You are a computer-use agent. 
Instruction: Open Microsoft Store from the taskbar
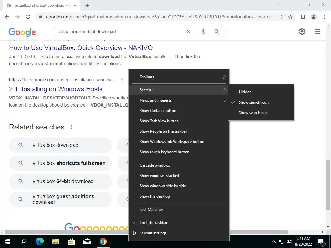pyautogui.click(x=71, y=242)
